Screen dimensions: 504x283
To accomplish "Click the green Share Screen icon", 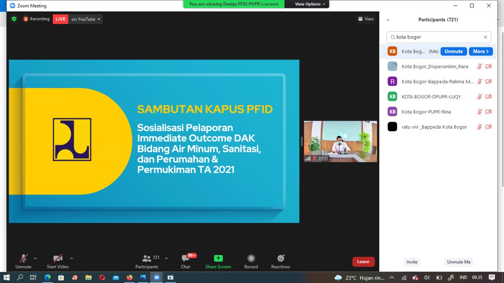I will pos(218,258).
